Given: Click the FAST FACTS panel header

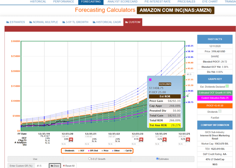Looking at the screenshot, I should (215, 39).
